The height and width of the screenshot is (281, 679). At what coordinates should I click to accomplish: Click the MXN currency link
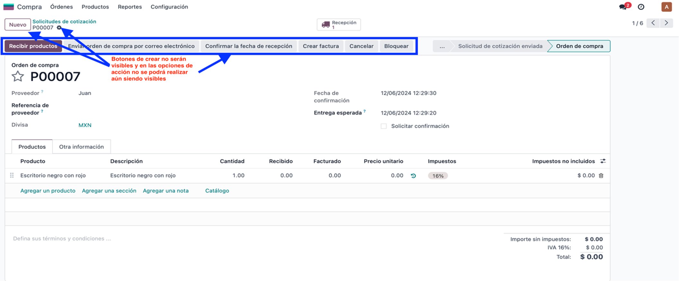click(85, 125)
